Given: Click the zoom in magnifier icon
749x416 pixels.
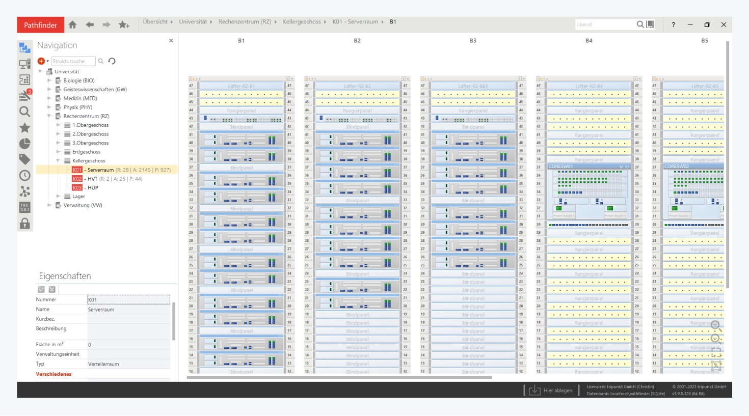Looking at the screenshot, I should pos(715,325).
